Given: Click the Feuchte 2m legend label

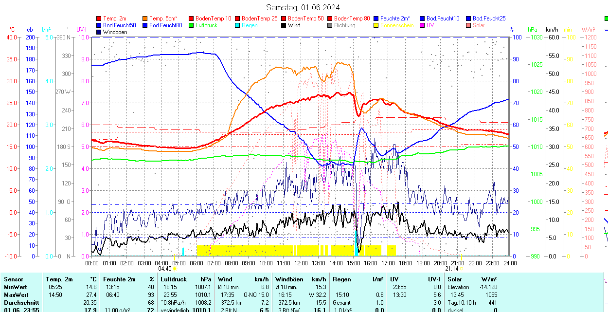Looking at the screenshot, I should click(x=395, y=18).
